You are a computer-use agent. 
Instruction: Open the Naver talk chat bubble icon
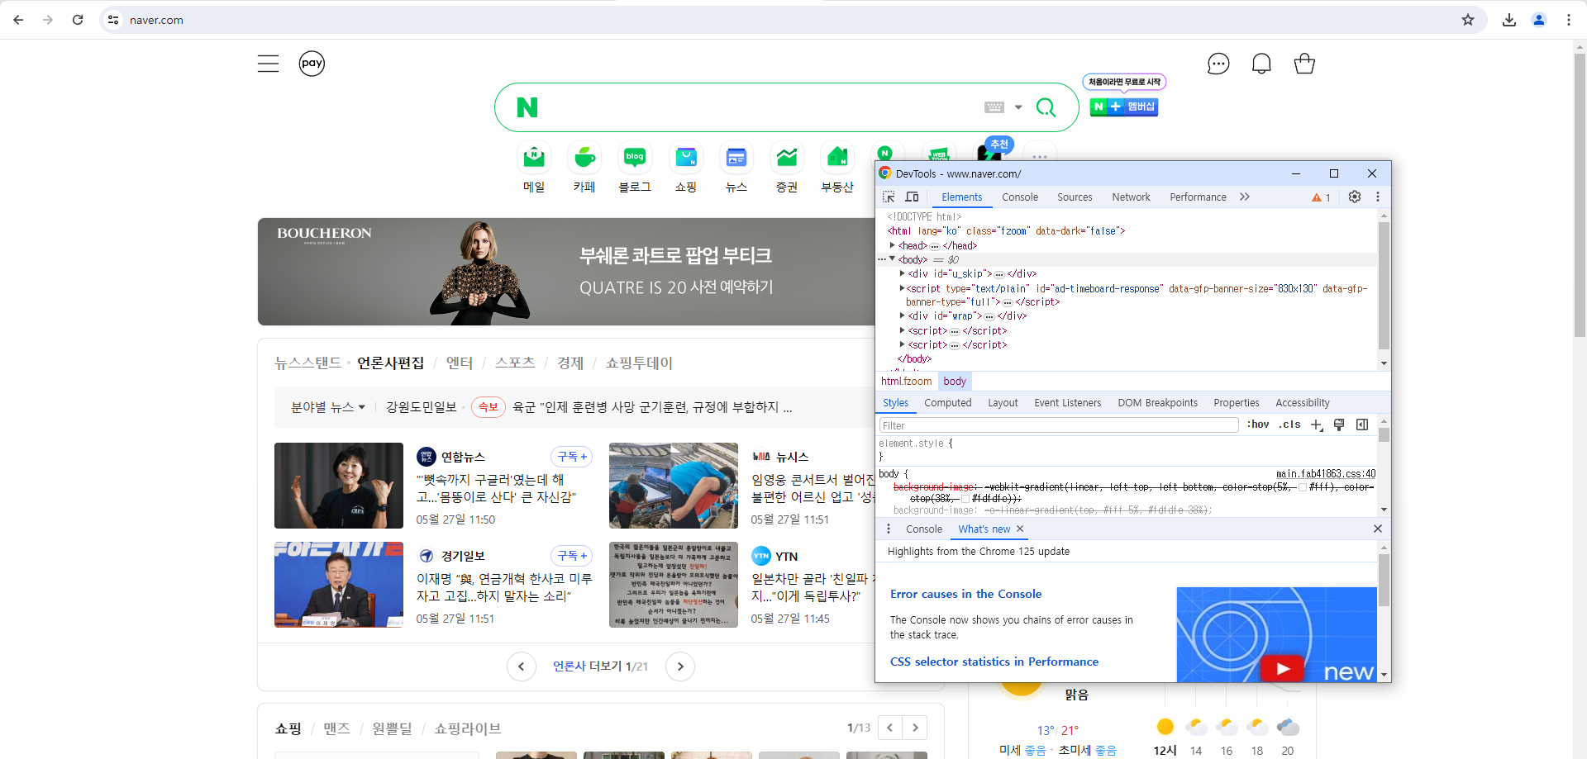[1218, 64]
